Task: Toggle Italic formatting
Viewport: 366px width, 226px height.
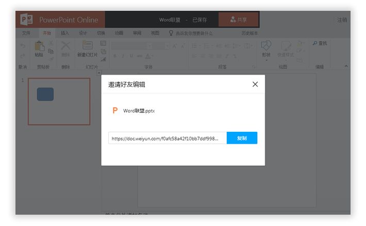Action: click(x=123, y=56)
